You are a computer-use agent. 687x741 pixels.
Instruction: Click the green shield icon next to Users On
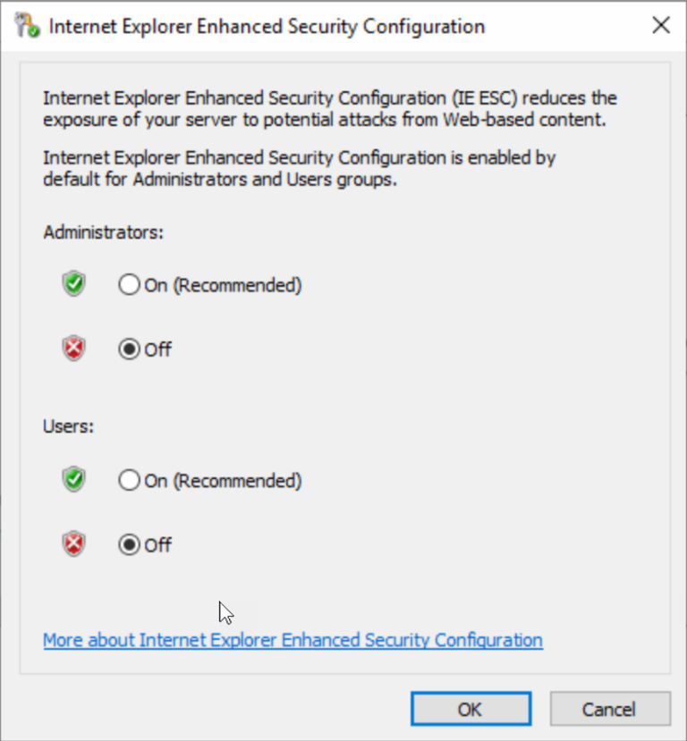(72, 478)
